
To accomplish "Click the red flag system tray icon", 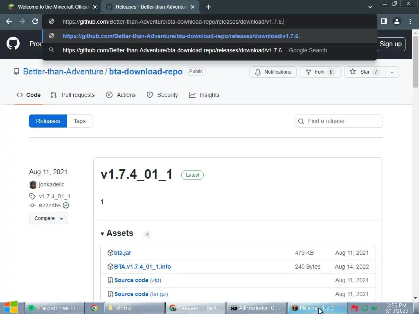I will click(354, 308).
